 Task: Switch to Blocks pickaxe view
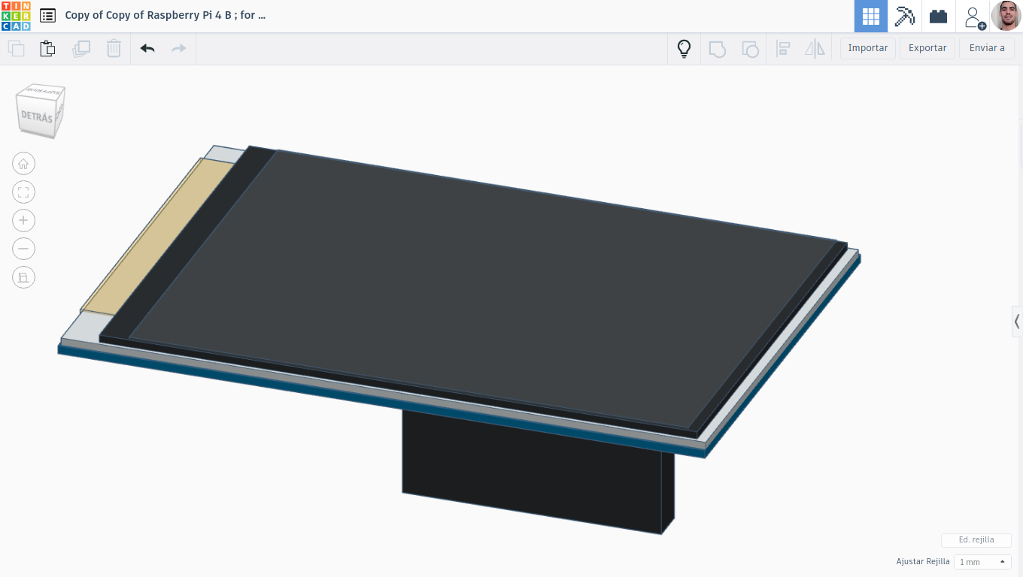click(905, 16)
